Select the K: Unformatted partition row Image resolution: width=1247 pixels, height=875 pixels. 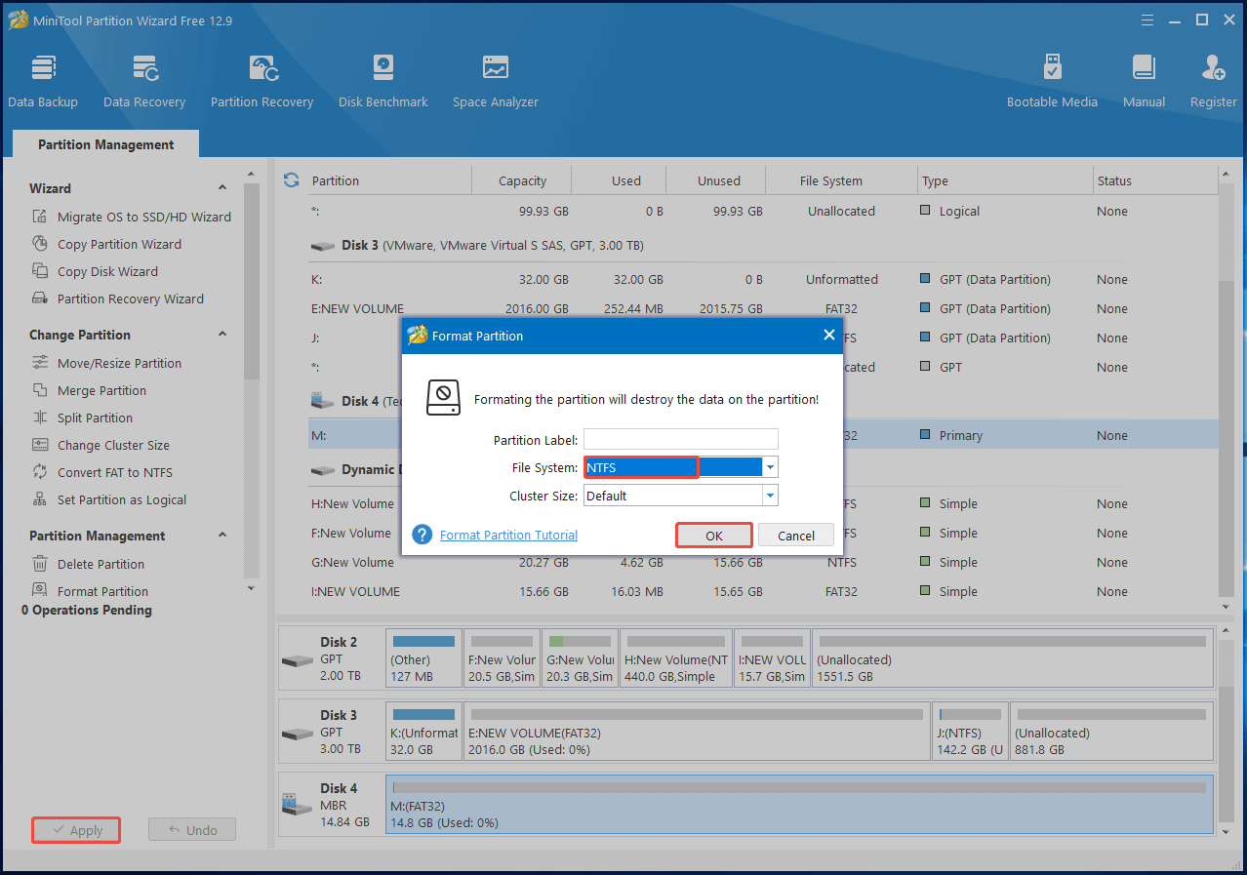click(x=763, y=279)
